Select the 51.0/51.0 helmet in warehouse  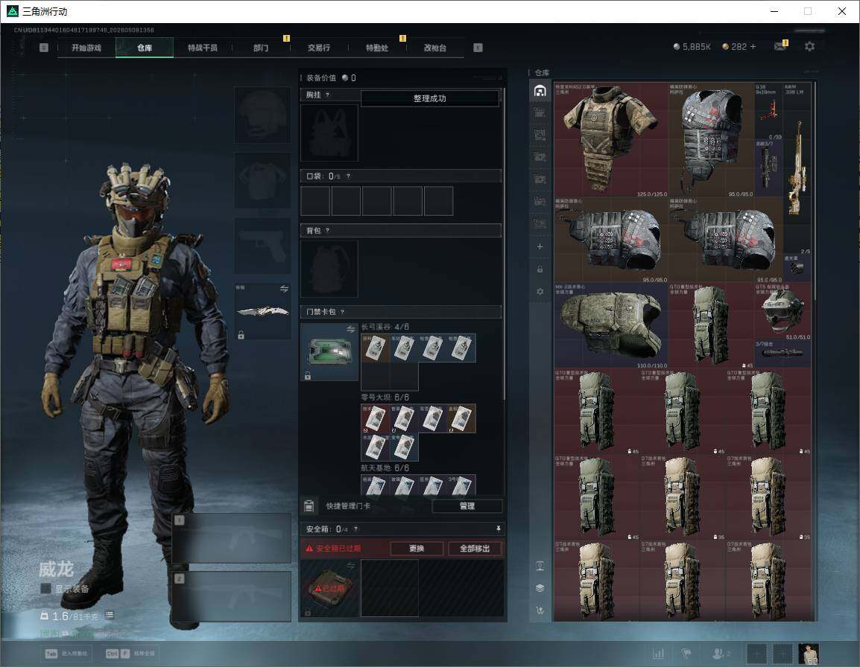pyautogui.click(x=782, y=312)
